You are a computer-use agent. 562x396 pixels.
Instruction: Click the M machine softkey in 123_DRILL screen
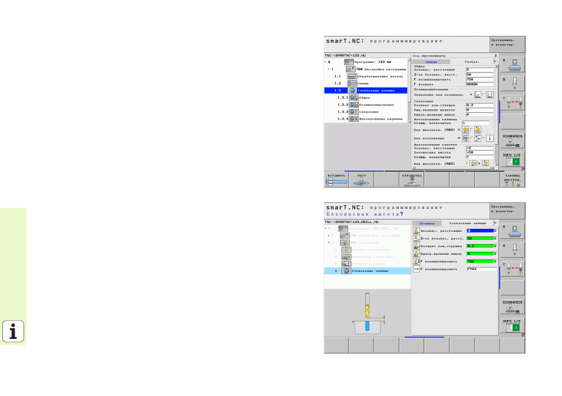point(513,231)
